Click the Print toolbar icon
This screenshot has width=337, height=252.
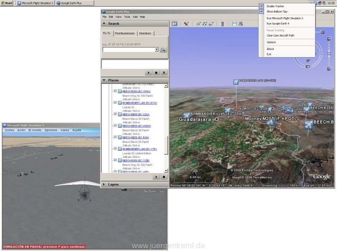(x=241, y=24)
